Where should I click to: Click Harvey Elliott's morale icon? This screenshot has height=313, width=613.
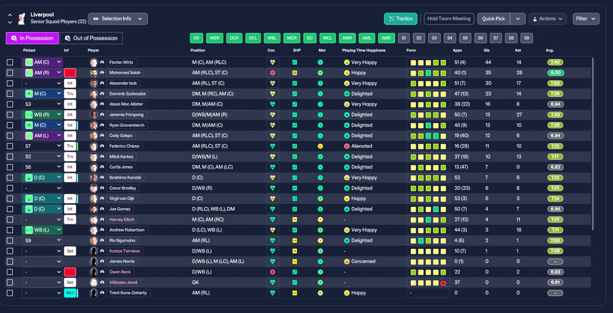[x=320, y=220]
